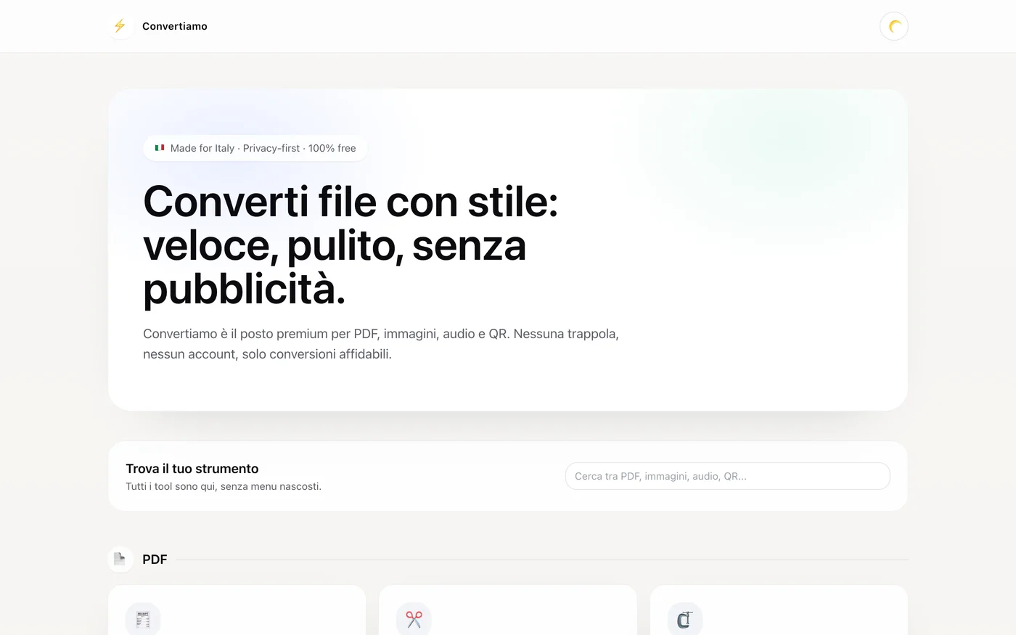This screenshot has height=635, width=1016.
Task: Click the Italian flag icon in the badge
Action: click(160, 148)
